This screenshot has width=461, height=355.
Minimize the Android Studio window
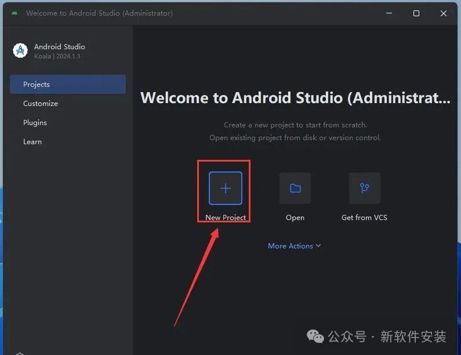(x=389, y=13)
